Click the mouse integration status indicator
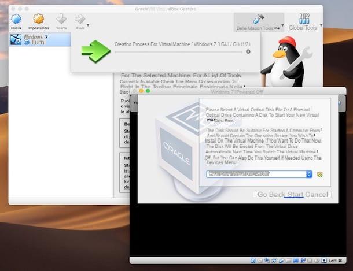Viewport: 353px width, 271px height. [317, 261]
